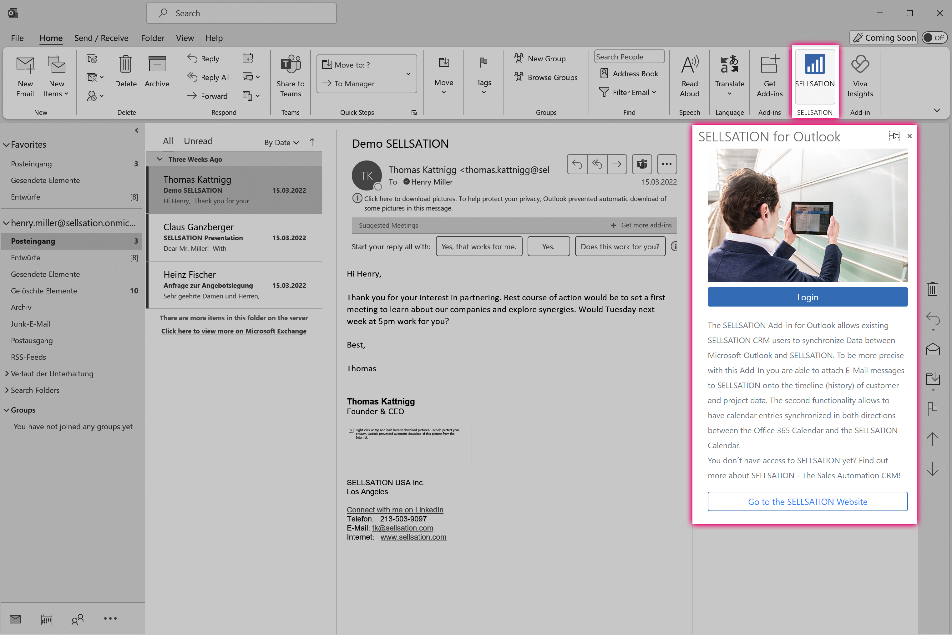952x635 pixels.
Task: Go to the SELLSATION Website
Action: [808, 502]
